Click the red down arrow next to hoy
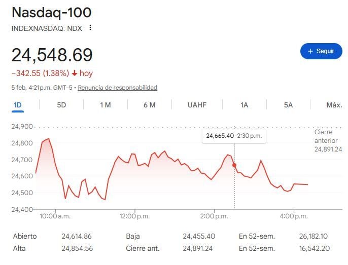348x265 pixels. 74,73
